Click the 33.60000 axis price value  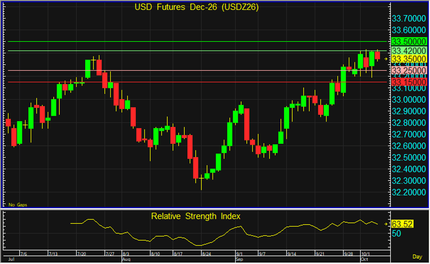(x=409, y=30)
